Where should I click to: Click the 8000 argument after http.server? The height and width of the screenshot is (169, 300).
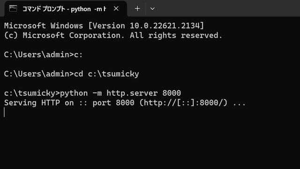172,93
